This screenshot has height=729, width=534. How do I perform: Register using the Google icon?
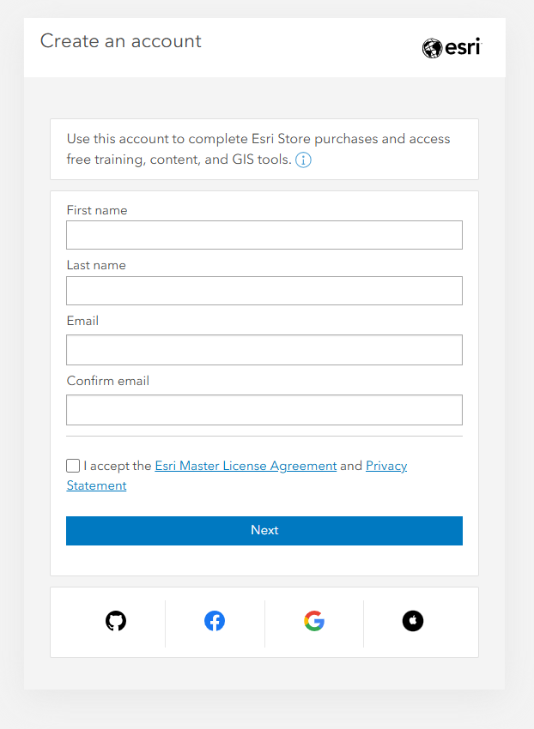point(314,621)
